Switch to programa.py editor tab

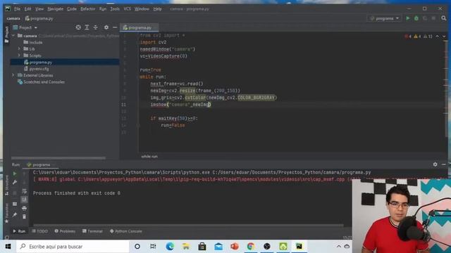(x=140, y=27)
